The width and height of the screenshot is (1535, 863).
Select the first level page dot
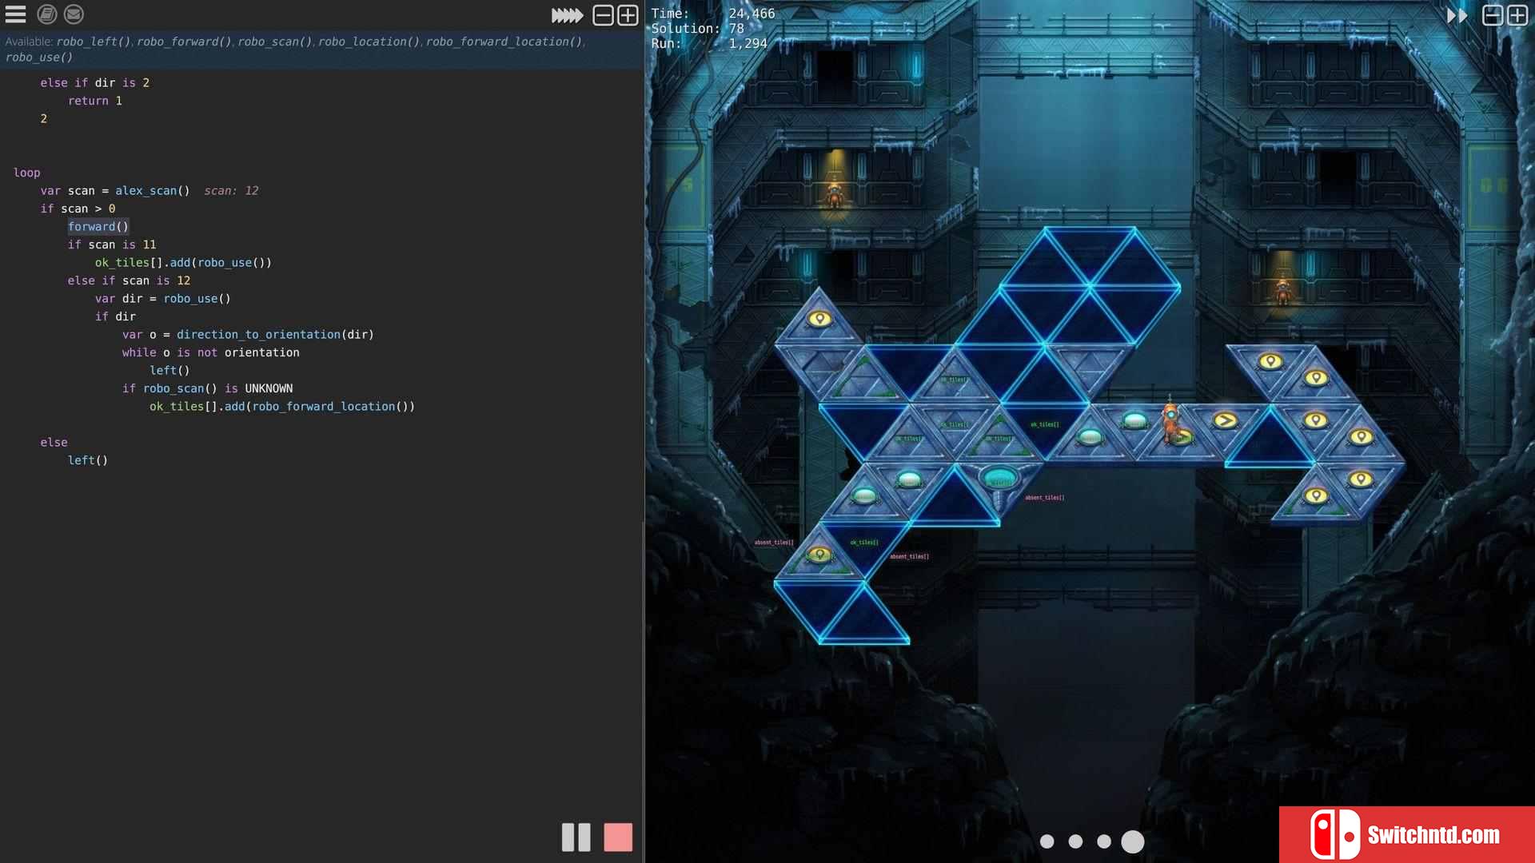(1047, 841)
